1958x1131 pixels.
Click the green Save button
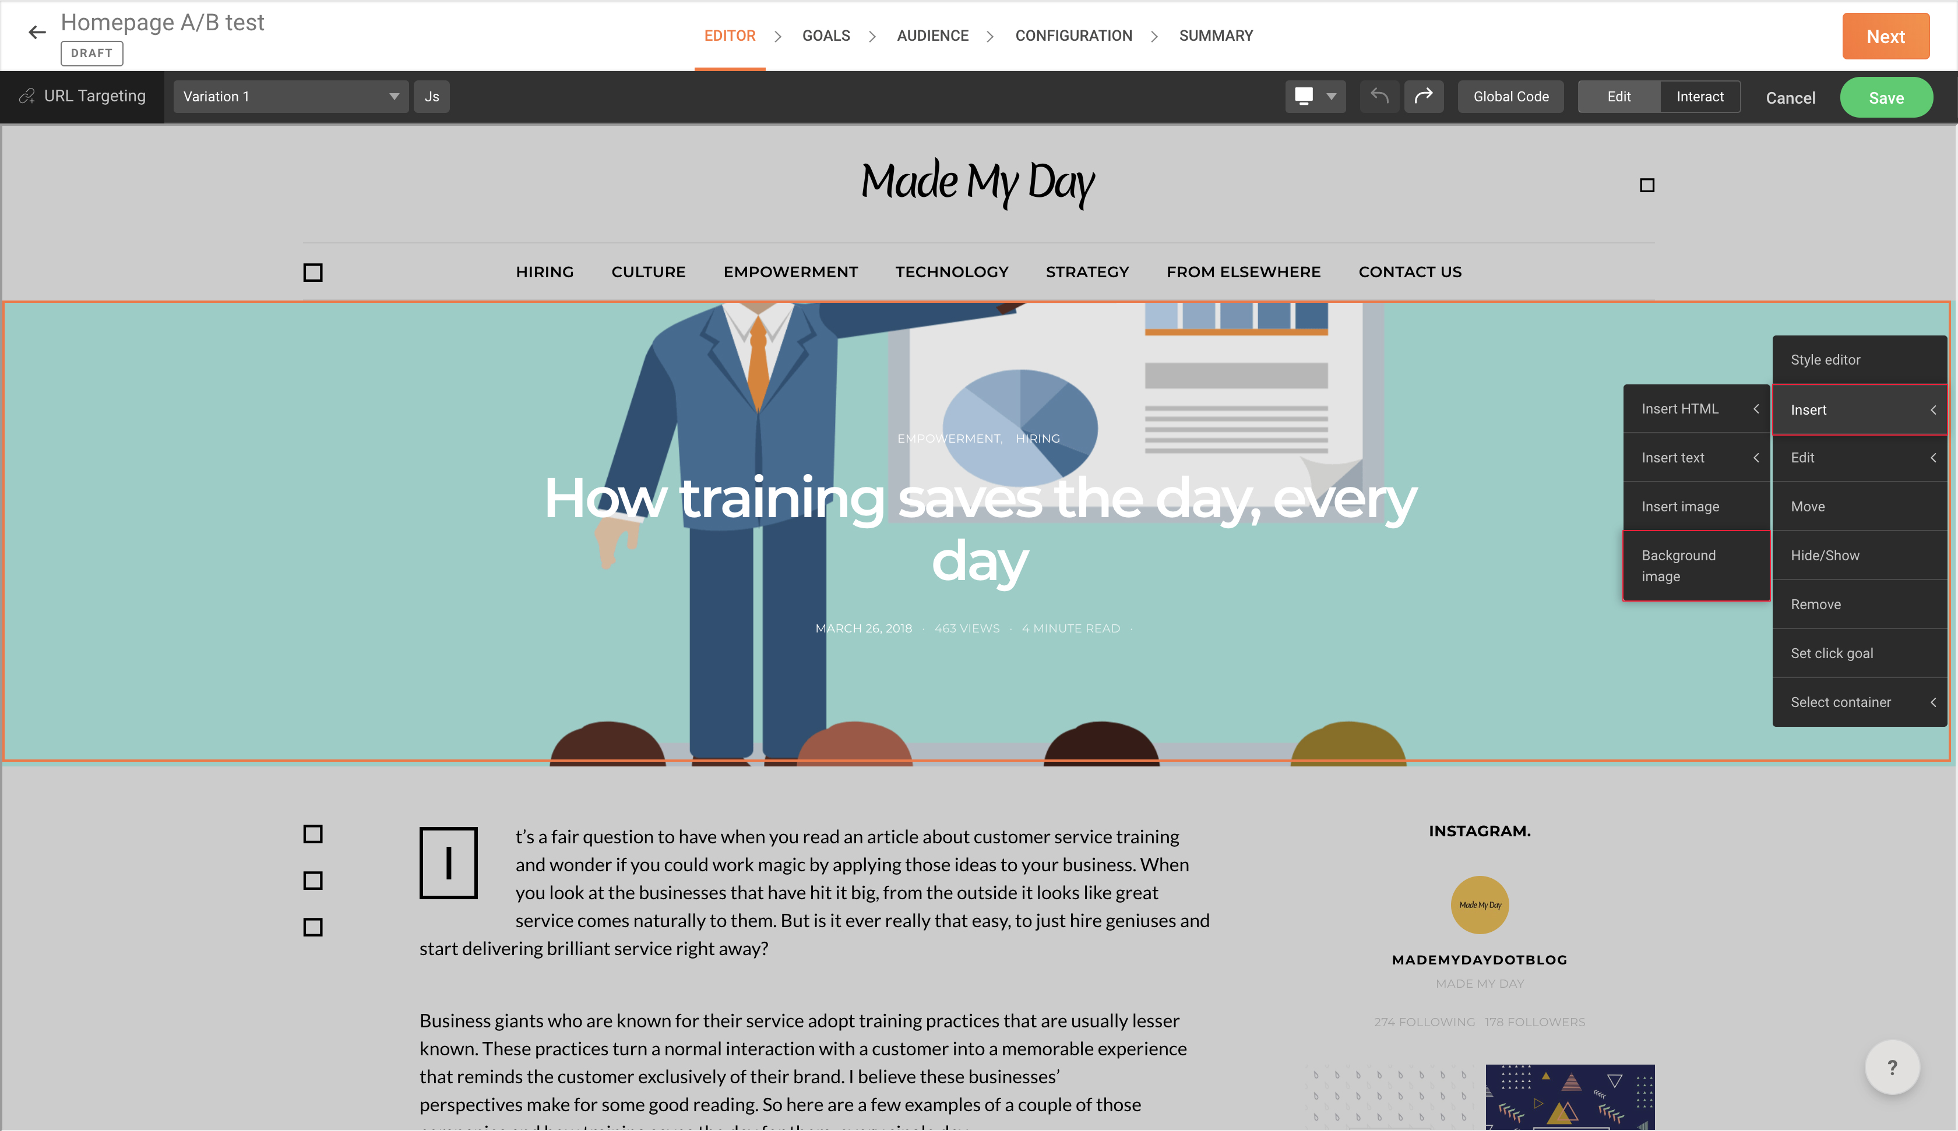pyautogui.click(x=1886, y=98)
